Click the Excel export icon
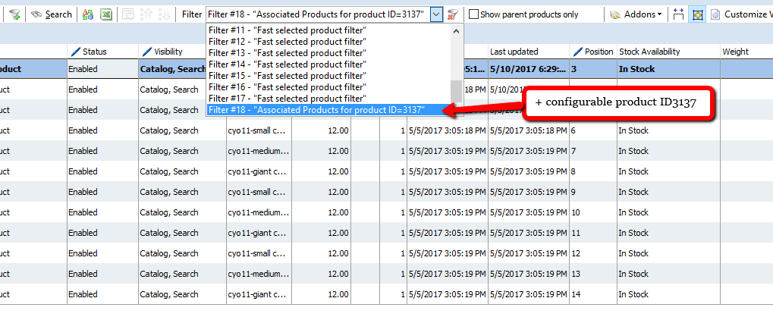This screenshot has width=773, height=317. 106,14
